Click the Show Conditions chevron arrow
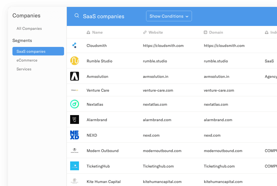This screenshot has height=186, width=277. [x=187, y=16]
